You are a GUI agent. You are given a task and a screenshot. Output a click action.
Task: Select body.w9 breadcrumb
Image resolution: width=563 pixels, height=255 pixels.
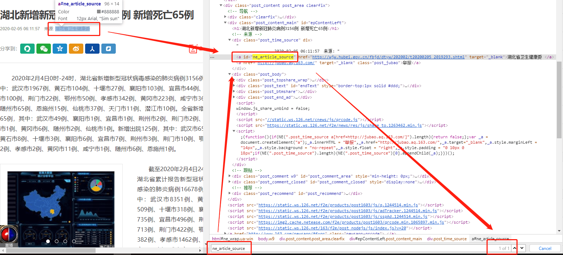pos(266,239)
